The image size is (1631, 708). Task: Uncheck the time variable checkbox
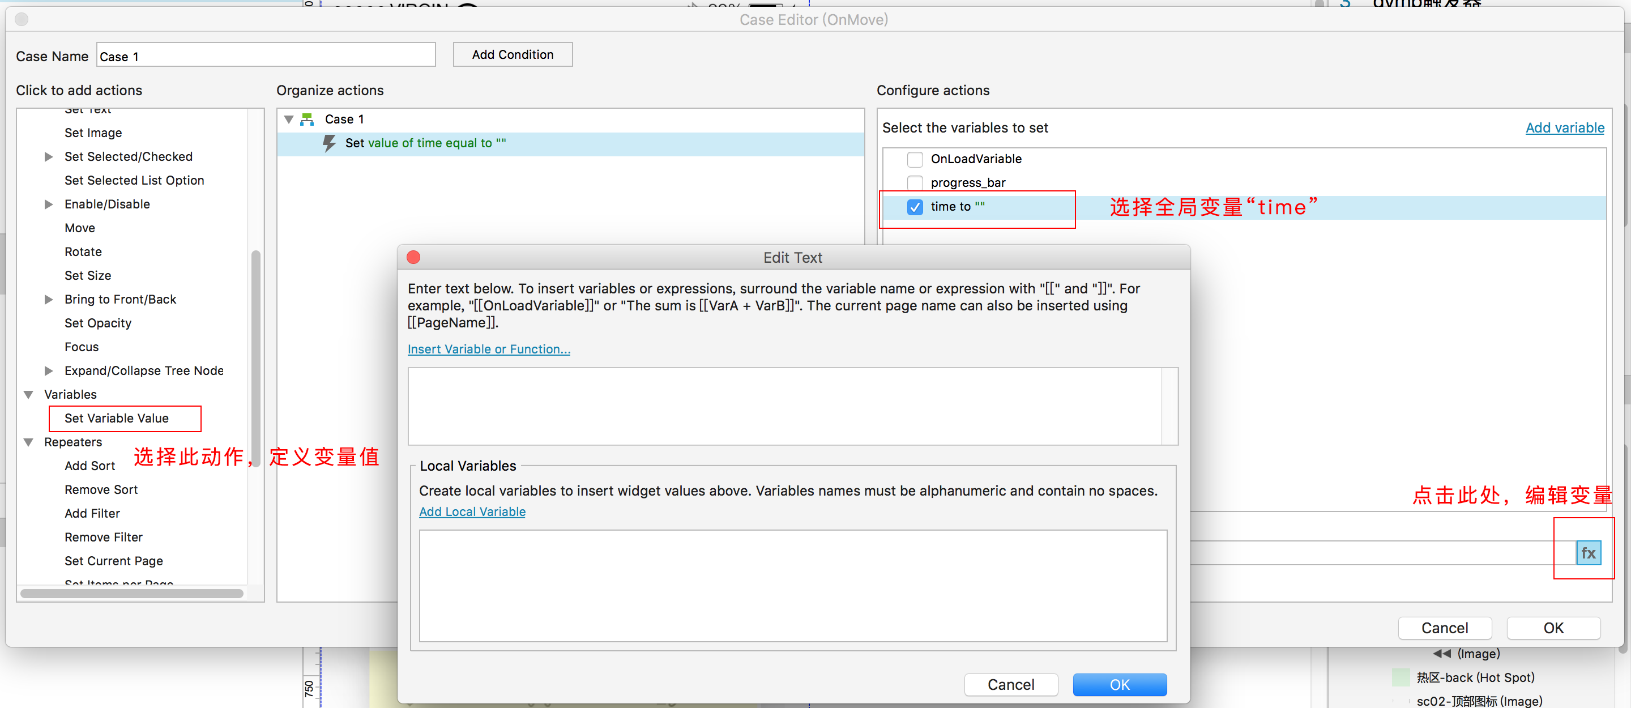(x=914, y=207)
